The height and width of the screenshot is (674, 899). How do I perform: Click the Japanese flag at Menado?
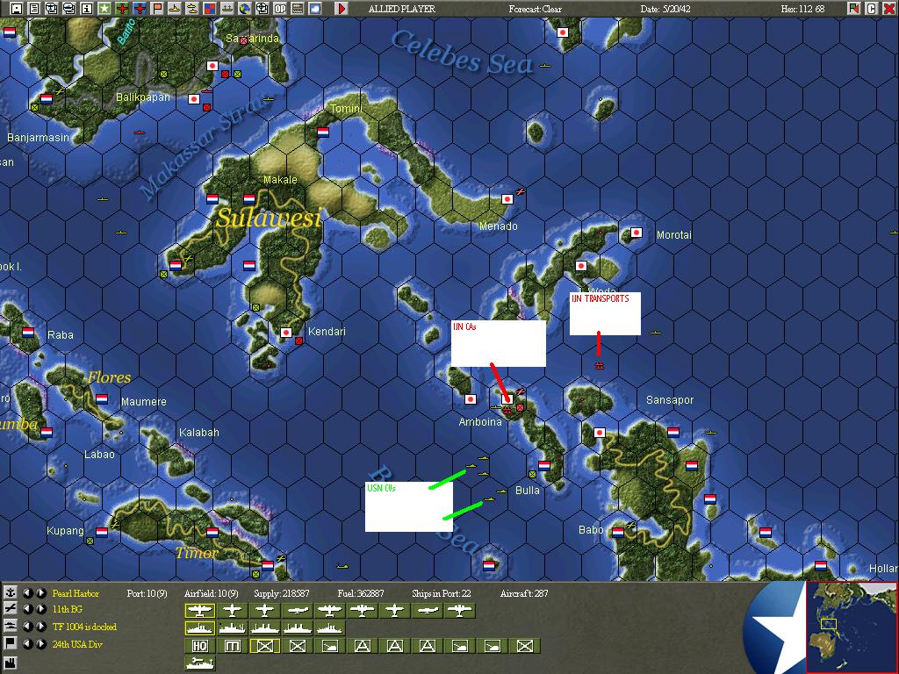pyautogui.click(x=507, y=199)
